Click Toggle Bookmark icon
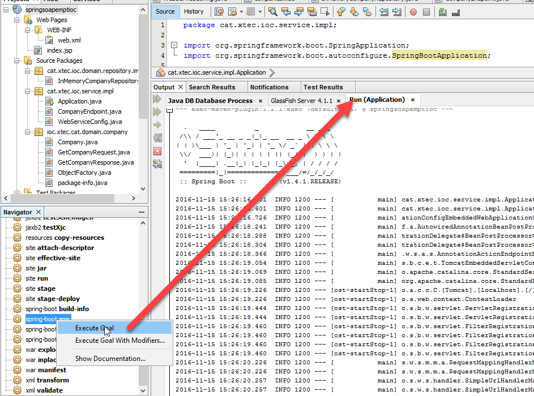The width and height of the screenshot is (534, 396). click(x=367, y=12)
